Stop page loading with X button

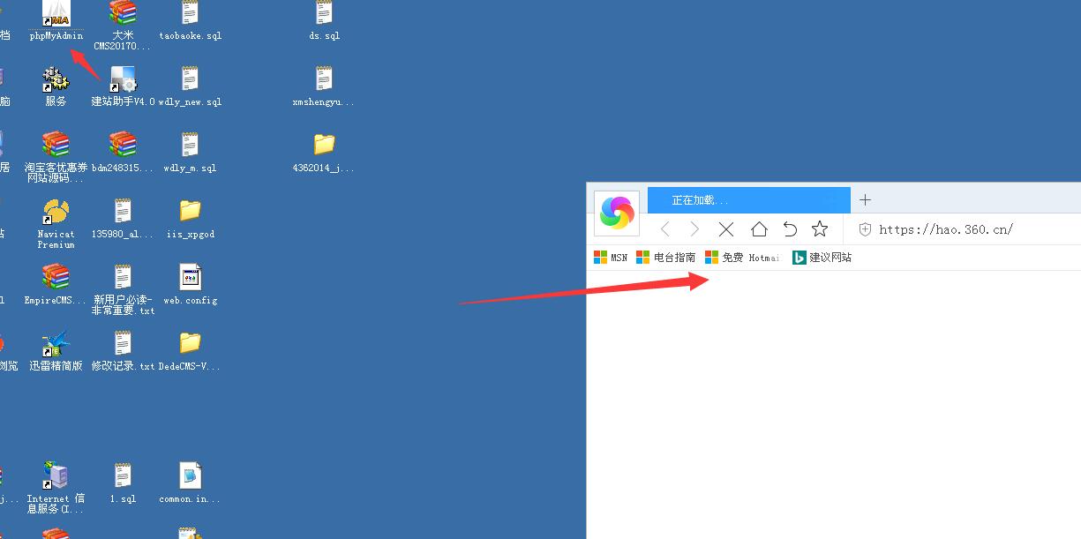726,229
